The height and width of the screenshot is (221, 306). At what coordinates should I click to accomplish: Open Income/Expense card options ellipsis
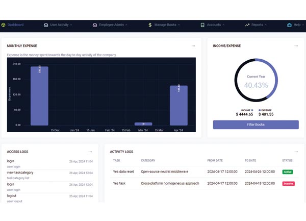tap(296, 46)
